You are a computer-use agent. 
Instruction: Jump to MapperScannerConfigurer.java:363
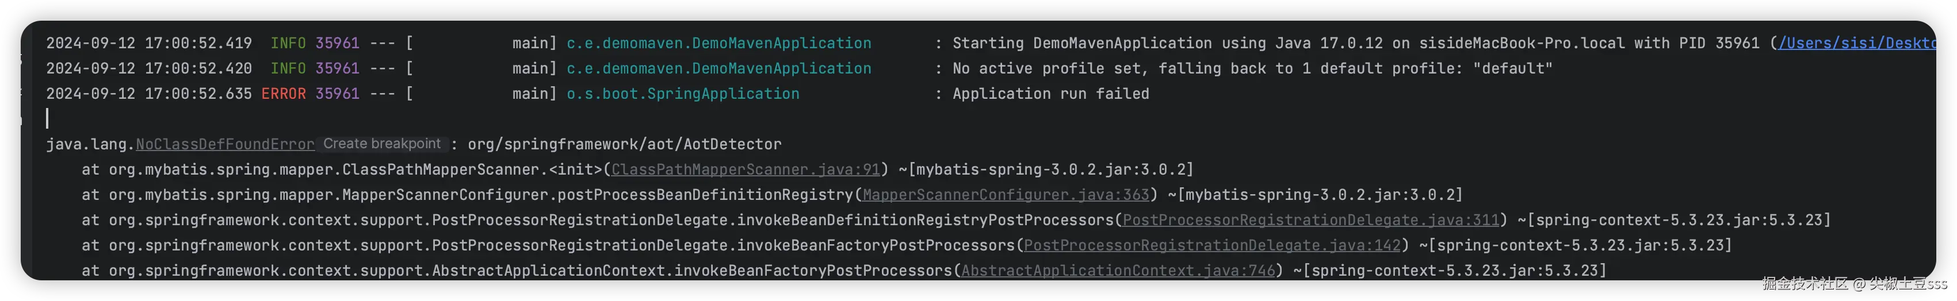1005,195
